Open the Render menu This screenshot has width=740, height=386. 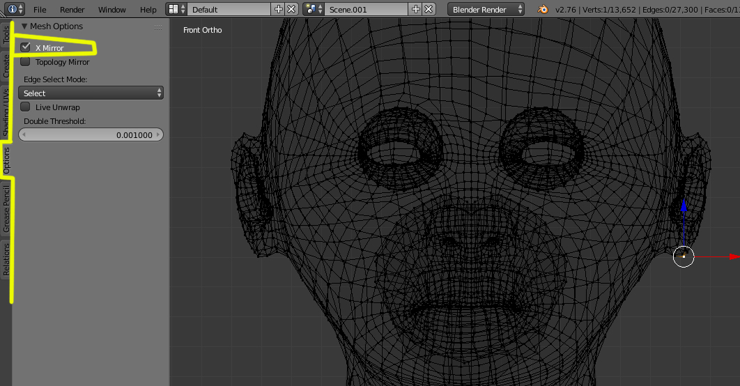[x=72, y=10]
